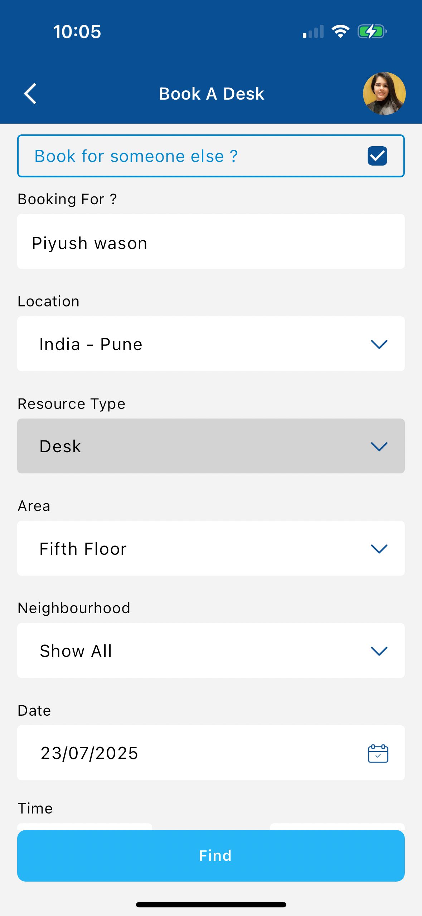
Task: Tap the Book A Desk header title
Action: (212, 94)
